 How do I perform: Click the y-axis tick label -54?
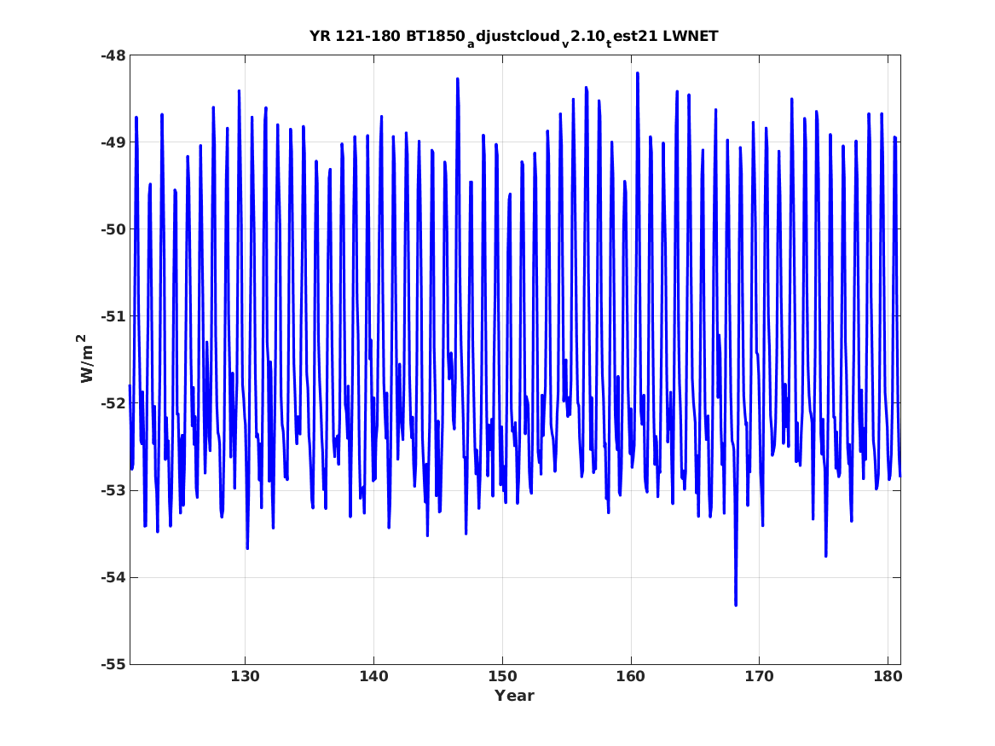tap(113, 577)
